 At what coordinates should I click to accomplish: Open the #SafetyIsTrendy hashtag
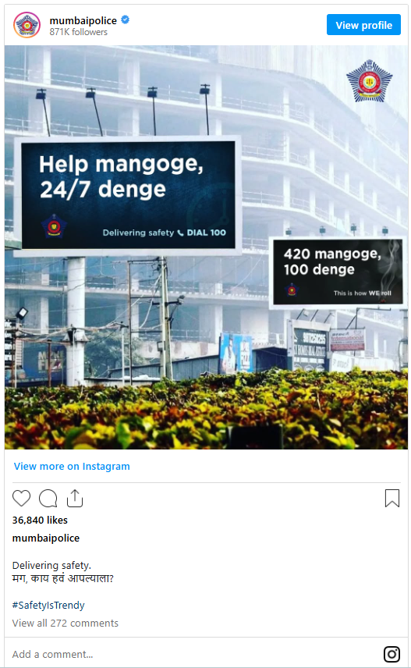48,605
